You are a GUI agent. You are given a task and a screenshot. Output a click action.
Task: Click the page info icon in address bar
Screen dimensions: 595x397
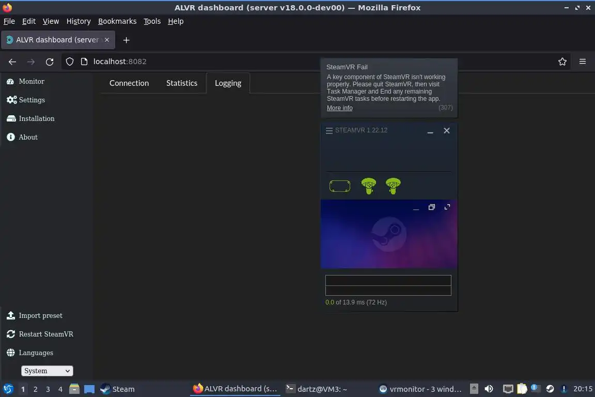84,62
